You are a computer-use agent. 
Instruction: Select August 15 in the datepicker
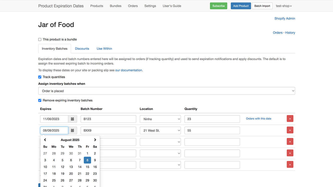tap(87, 167)
